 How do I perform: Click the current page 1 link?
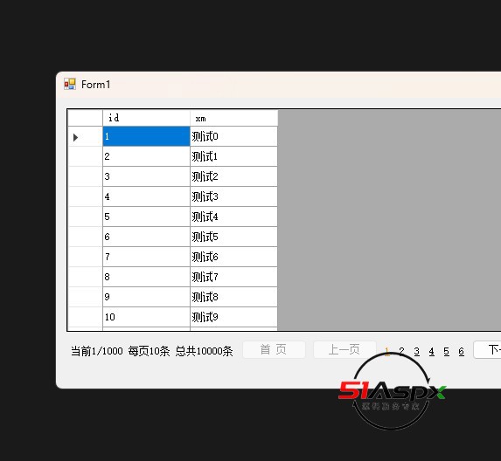[387, 351]
